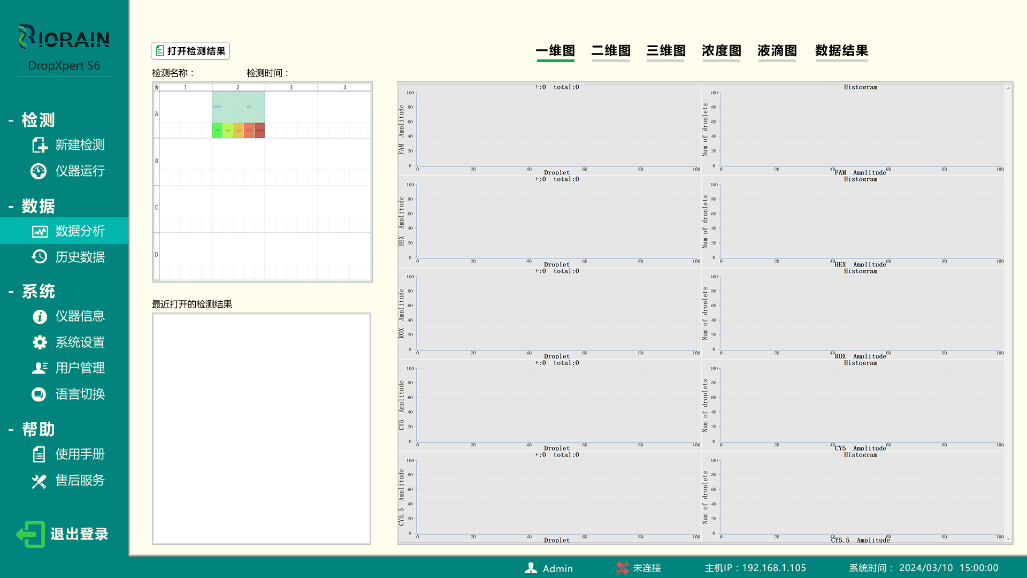The image size is (1027, 578).
Task: Open 系统设置 with the gear icon
Action: coord(40,342)
